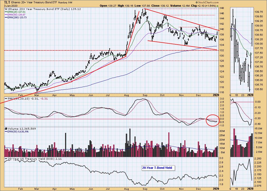Click the 139.75 label on mini chart axis

[x=259, y=12]
